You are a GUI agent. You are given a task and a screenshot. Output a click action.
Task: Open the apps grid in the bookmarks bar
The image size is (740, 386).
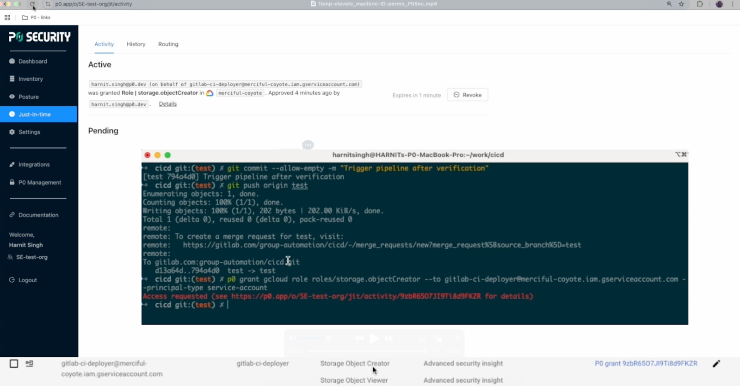[7, 18]
